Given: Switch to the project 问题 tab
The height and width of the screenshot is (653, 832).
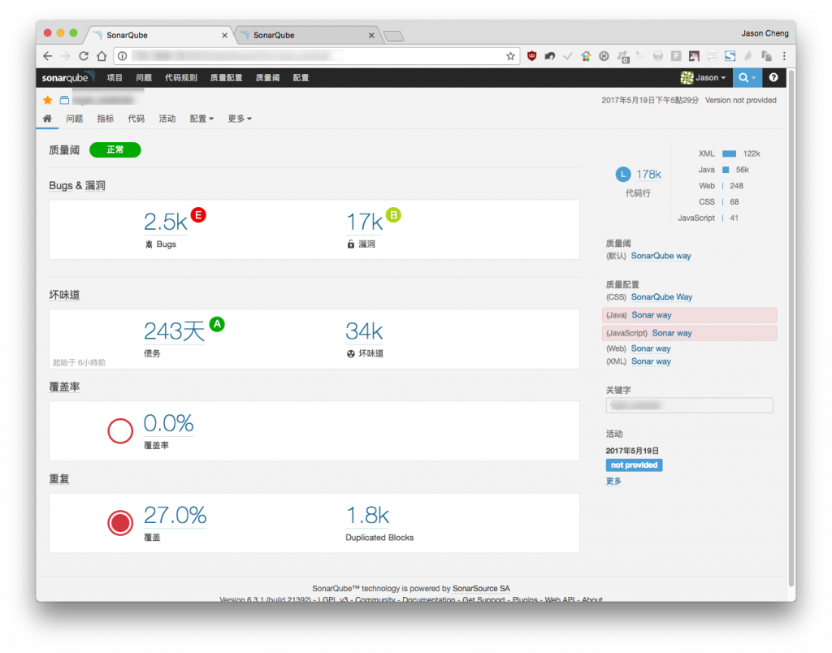Looking at the screenshot, I should pyautogui.click(x=74, y=119).
